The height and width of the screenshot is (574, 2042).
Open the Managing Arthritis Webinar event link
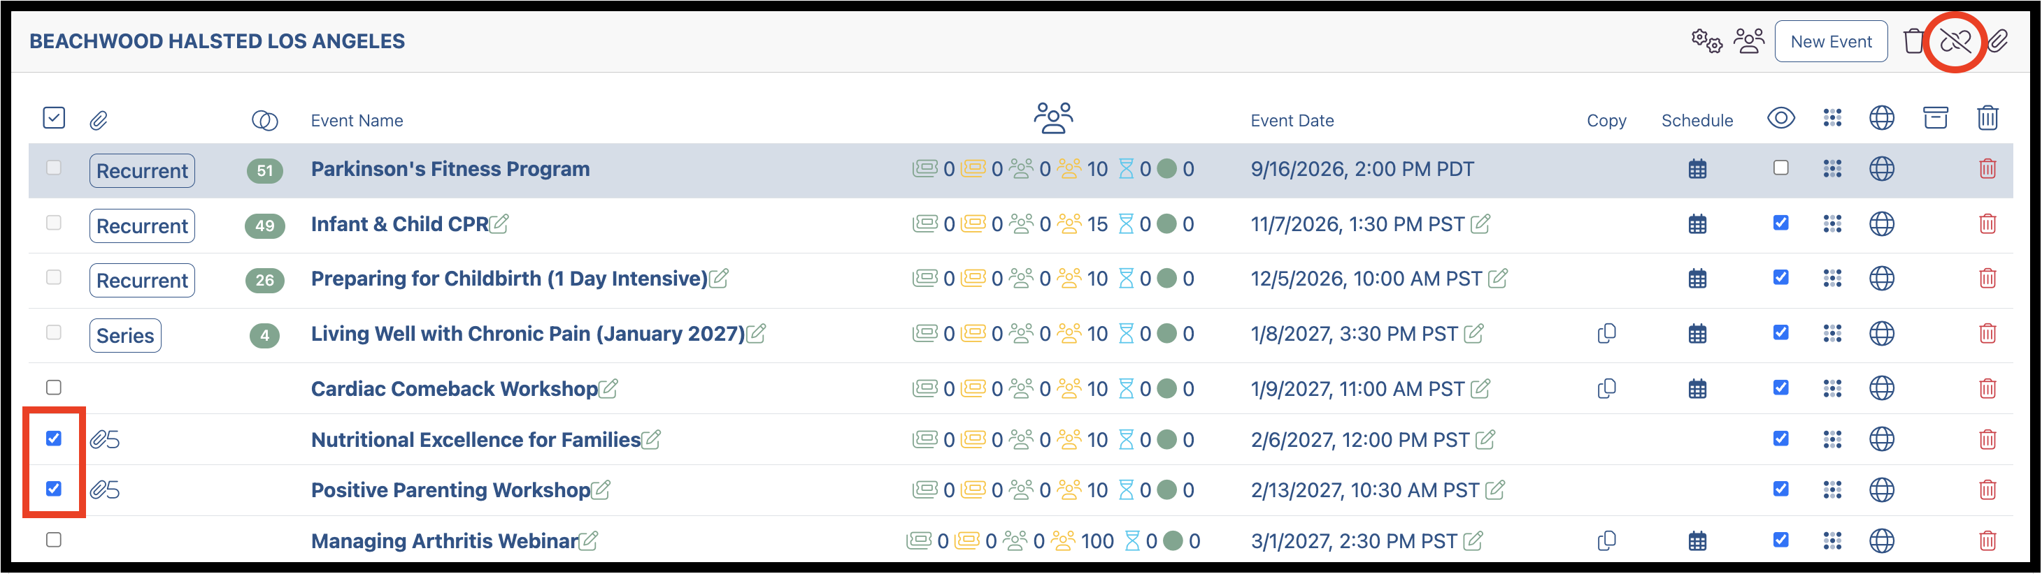tap(444, 540)
